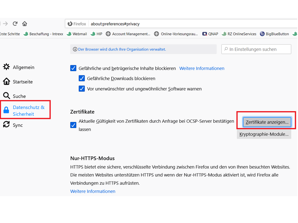Click the Zertifikate anzeigen button
The width and height of the screenshot is (298, 223).
tap(267, 122)
